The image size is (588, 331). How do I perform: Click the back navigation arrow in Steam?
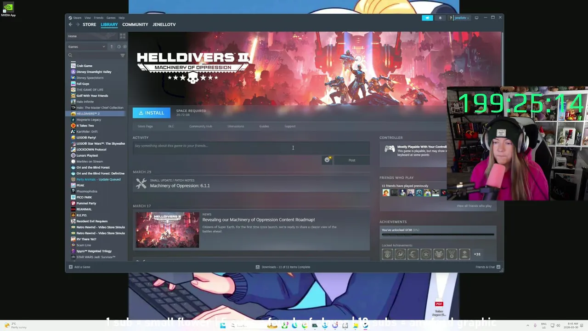(x=70, y=24)
